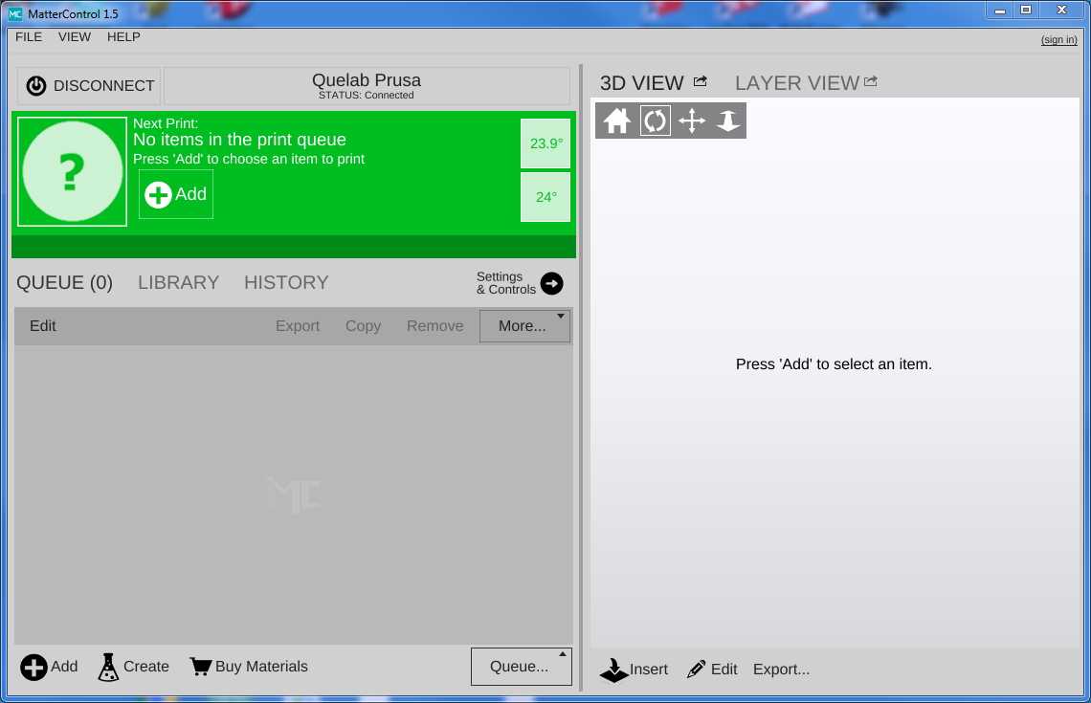Viewport: 1091px width, 703px height.
Task: Select the zoom/scale view tool
Action: [728, 121]
